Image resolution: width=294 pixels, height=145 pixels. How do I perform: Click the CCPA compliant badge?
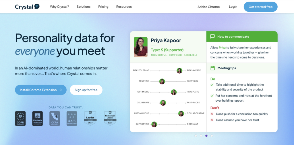coord(55,118)
